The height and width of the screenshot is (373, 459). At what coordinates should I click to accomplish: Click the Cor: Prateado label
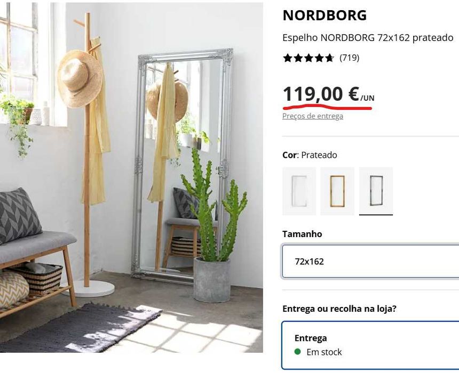point(310,155)
